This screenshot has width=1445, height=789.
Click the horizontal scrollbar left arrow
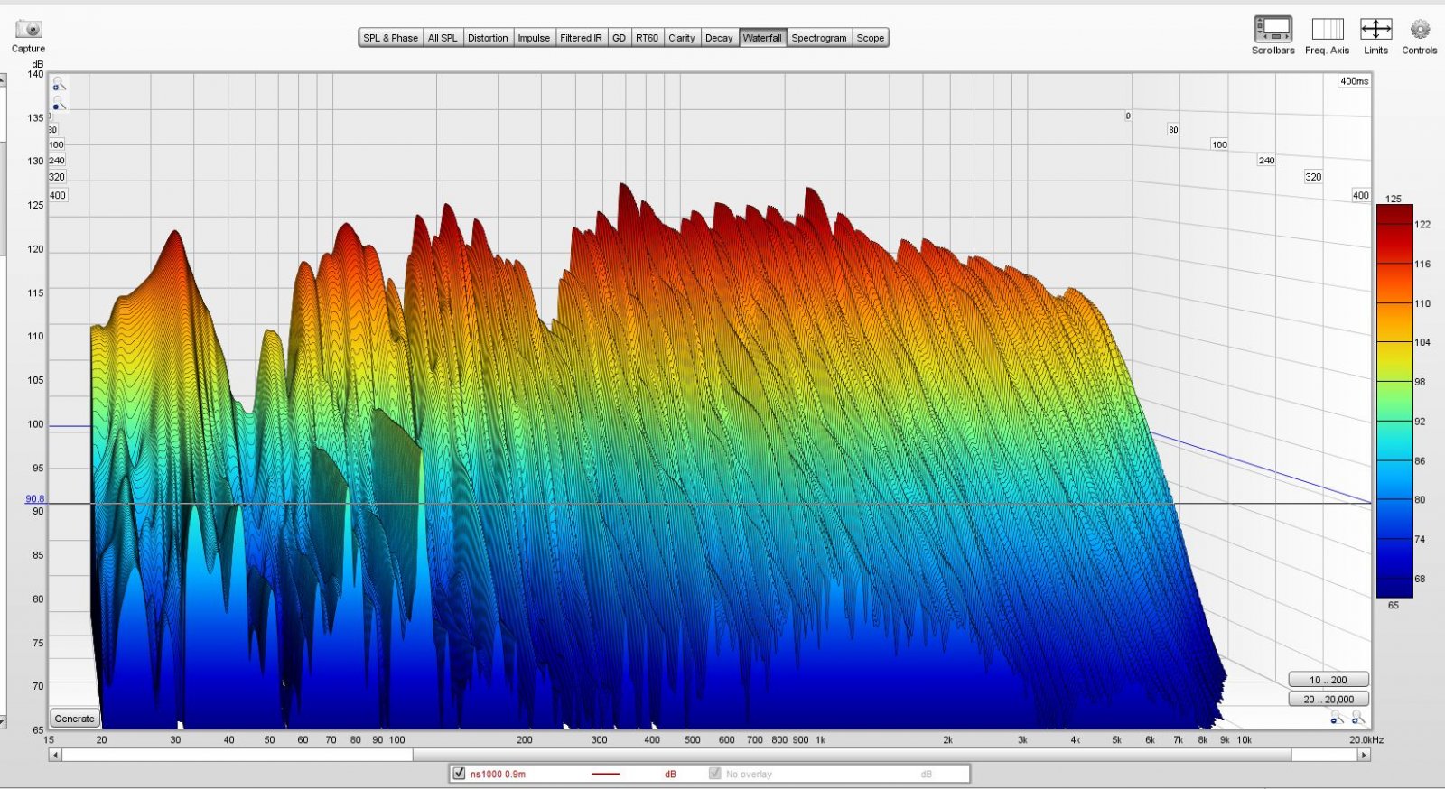click(55, 755)
